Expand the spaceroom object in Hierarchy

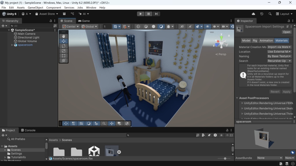(x=12, y=45)
